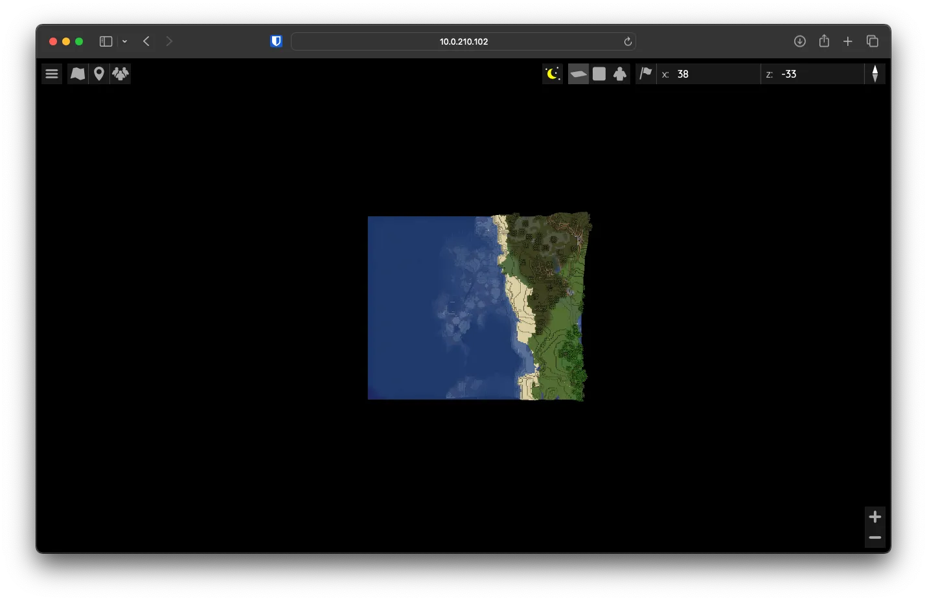The height and width of the screenshot is (601, 927).
Task: Zoom in with the plus button
Action: pos(875,517)
